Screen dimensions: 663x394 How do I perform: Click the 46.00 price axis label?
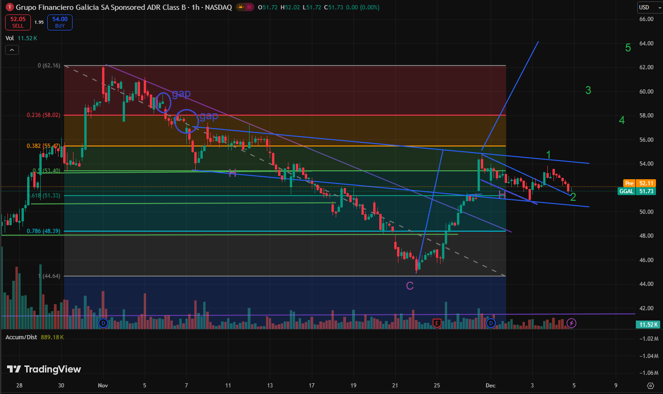646,260
